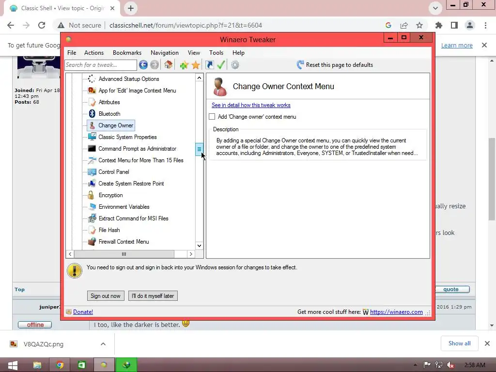The width and height of the screenshot is (496, 372).
Task: Click Reset this page to defaults
Action: click(335, 65)
